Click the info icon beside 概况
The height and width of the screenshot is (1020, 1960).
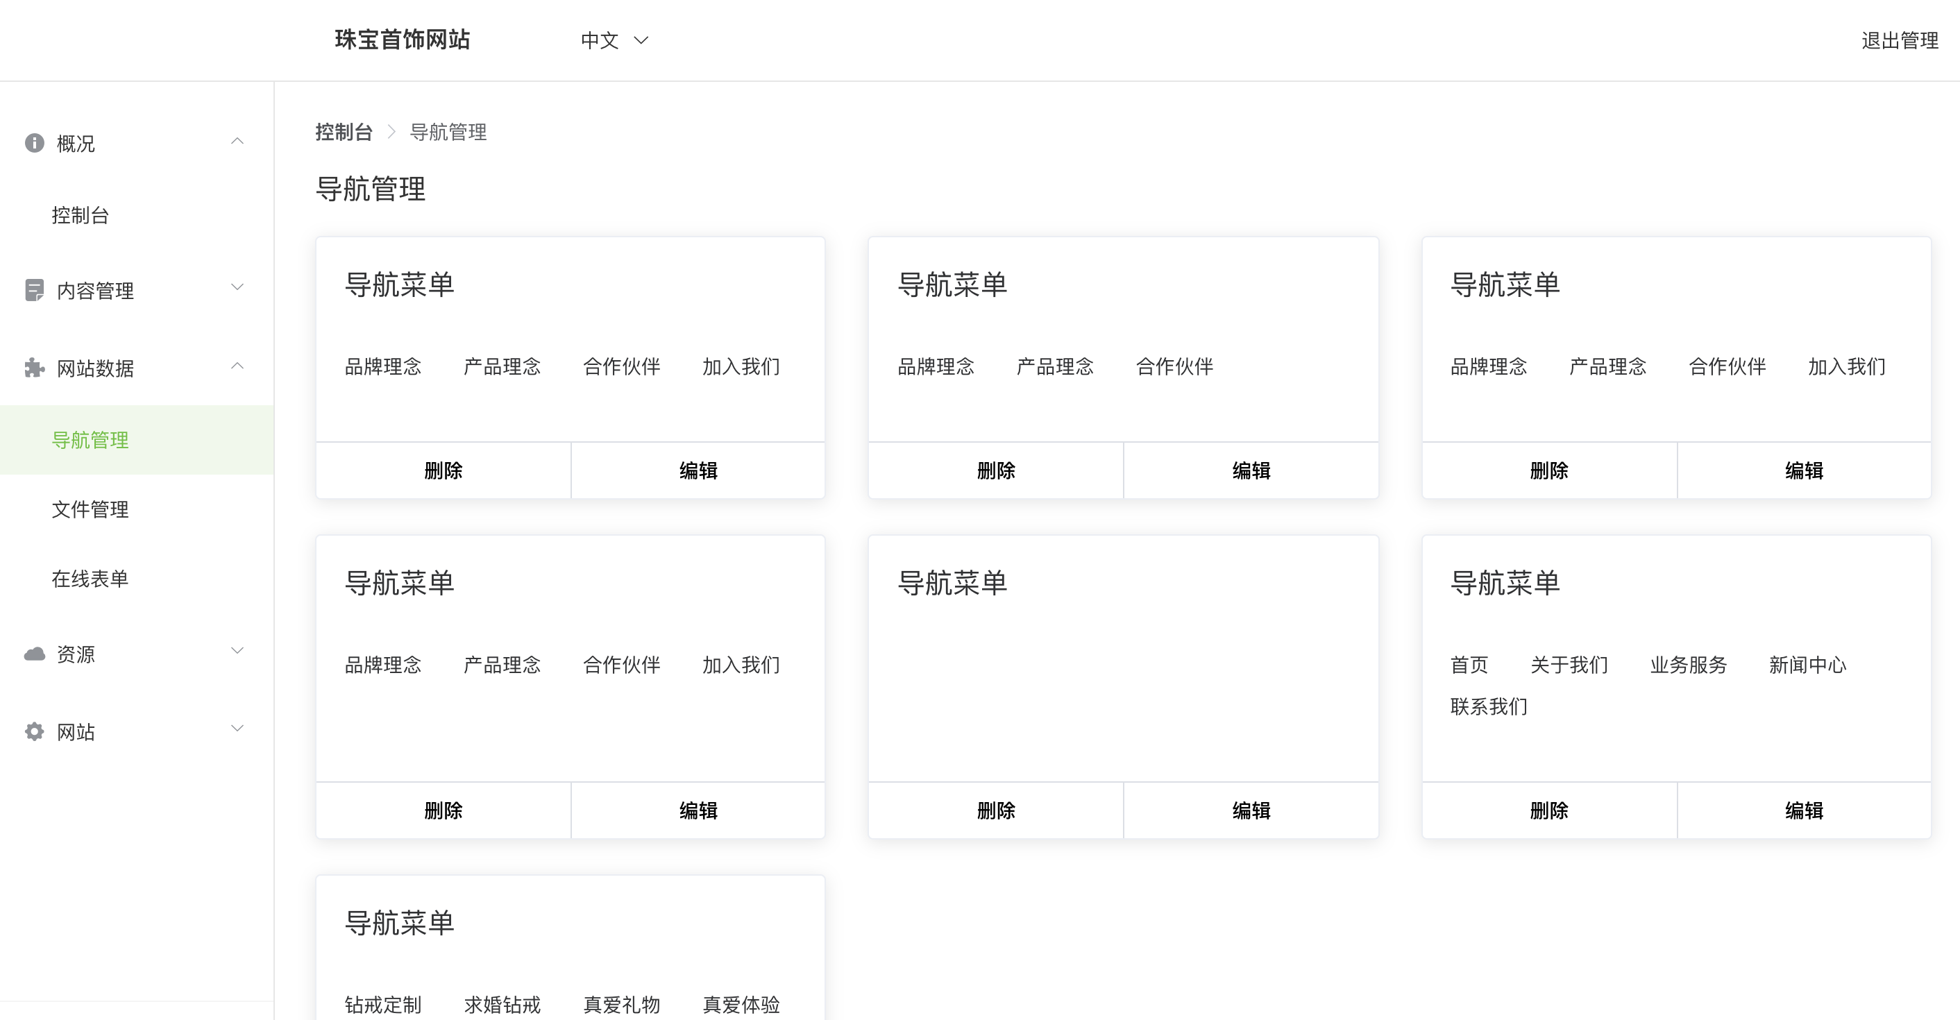[x=34, y=142]
